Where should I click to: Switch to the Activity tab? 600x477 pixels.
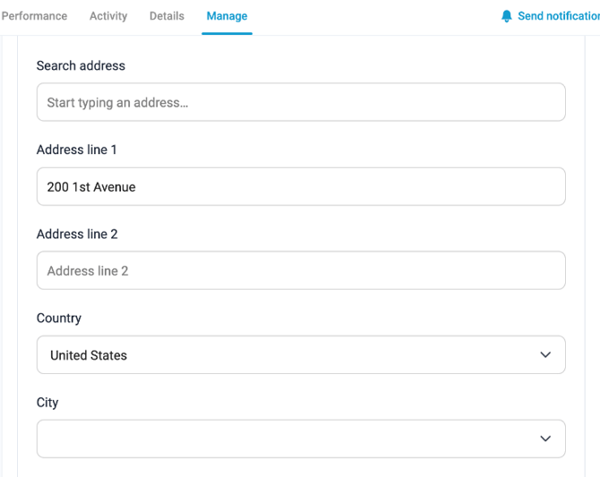point(108,16)
